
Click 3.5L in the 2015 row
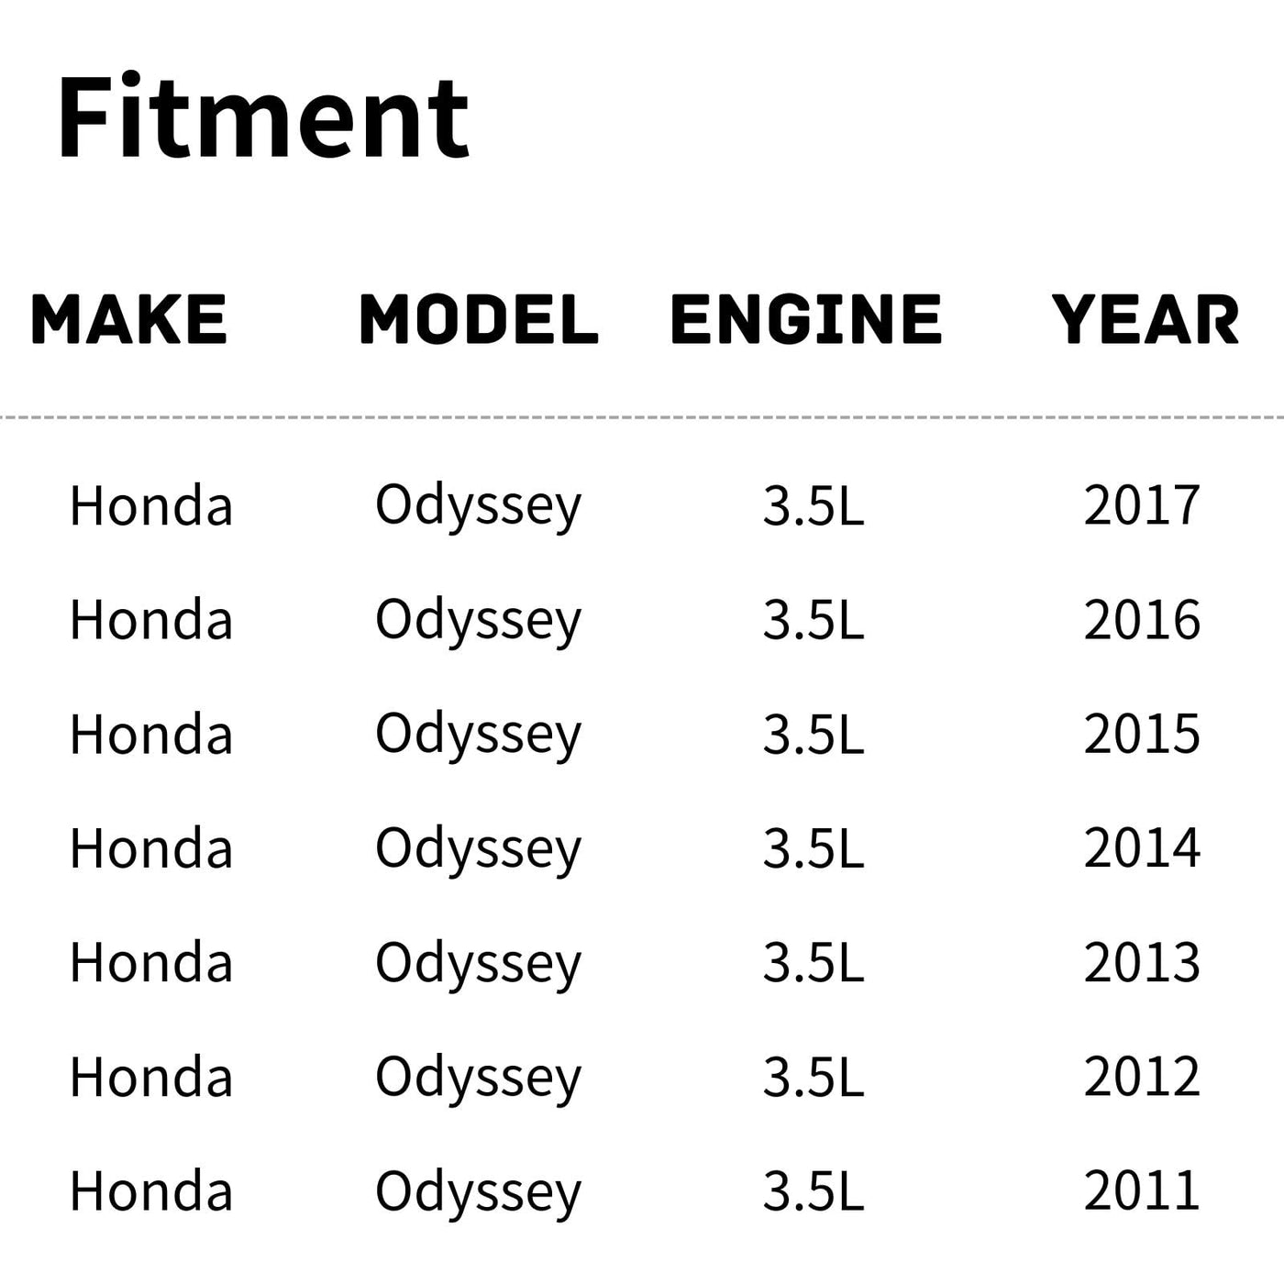(814, 735)
